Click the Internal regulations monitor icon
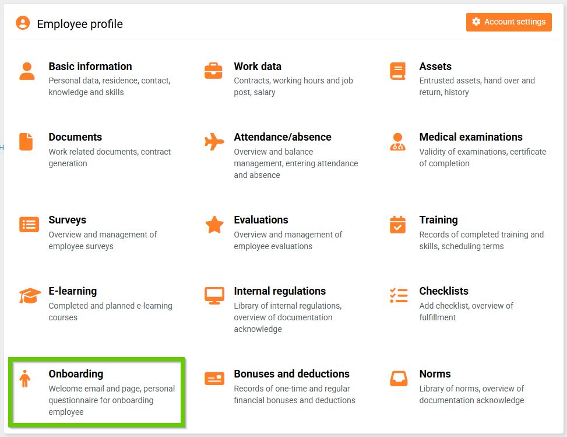 point(214,296)
